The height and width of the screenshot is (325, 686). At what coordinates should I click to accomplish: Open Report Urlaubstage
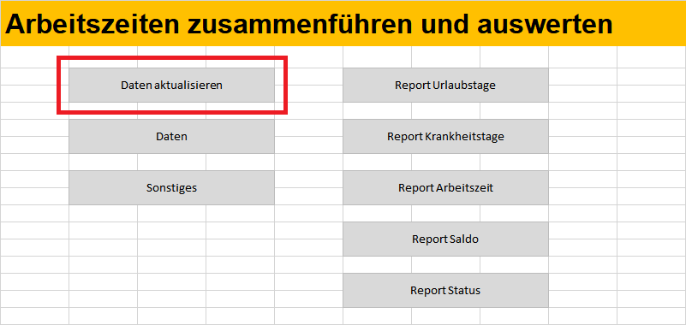tap(445, 86)
